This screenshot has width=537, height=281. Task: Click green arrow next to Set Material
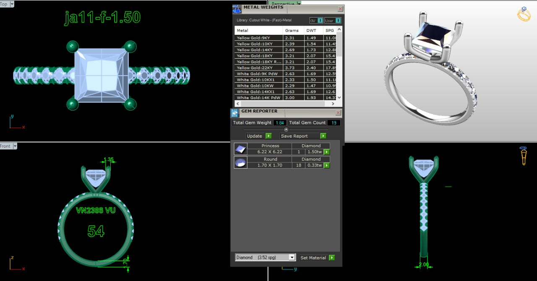point(332,258)
